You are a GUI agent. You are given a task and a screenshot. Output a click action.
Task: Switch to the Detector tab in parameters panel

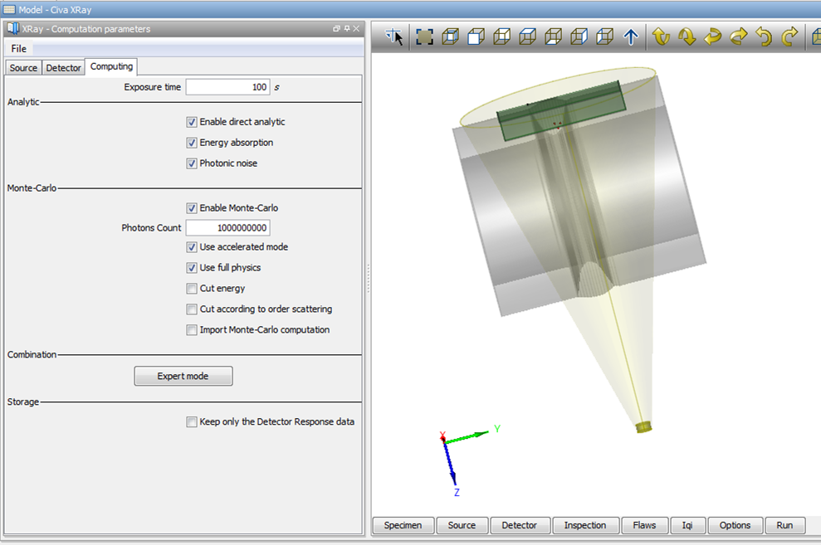[x=63, y=68]
